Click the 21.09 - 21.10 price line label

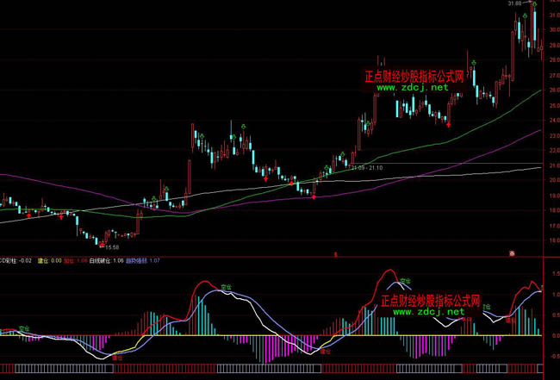pos(368,168)
